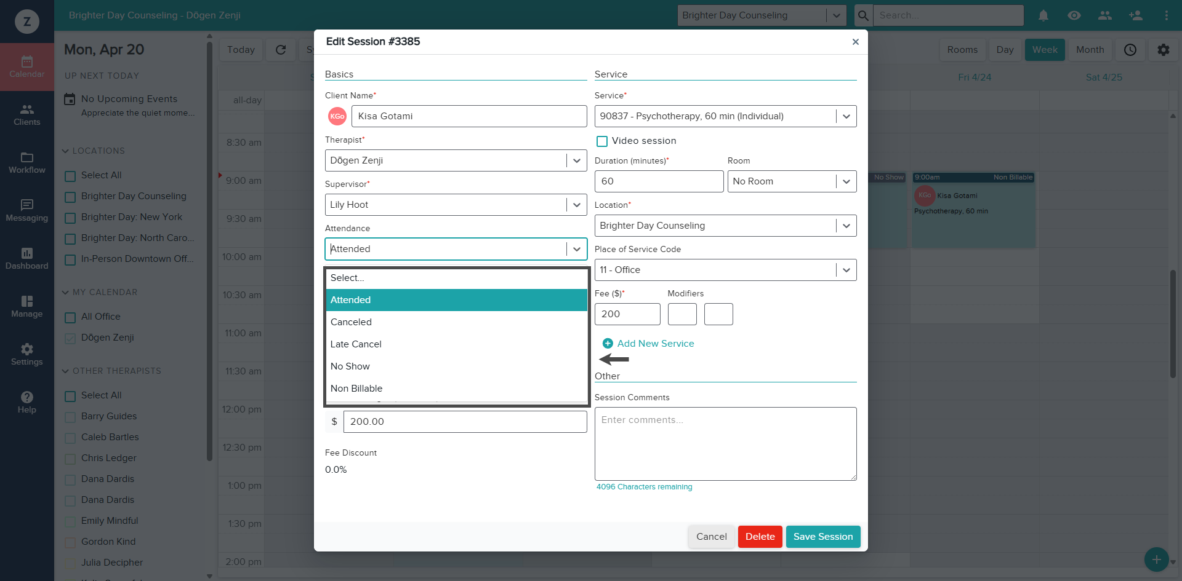This screenshot has height=581, width=1182.
Task: Select No Show attendance option
Action: click(x=457, y=366)
